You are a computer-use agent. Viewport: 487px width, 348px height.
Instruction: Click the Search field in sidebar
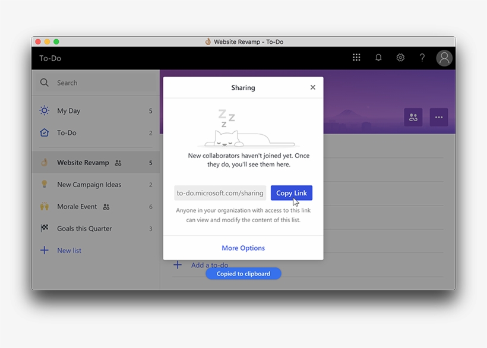pyautogui.click(x=96, y=83)
